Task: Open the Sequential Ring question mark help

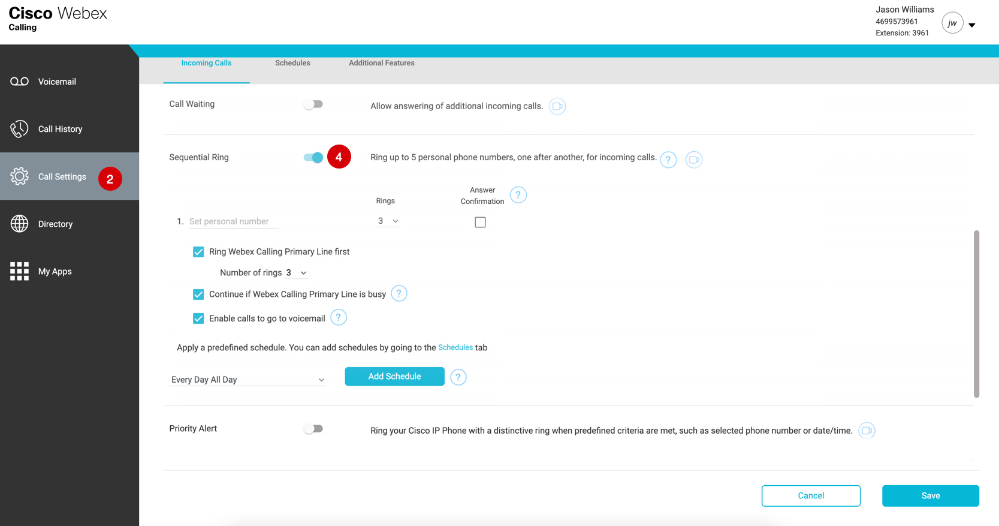Action: (x=668, y=160)
